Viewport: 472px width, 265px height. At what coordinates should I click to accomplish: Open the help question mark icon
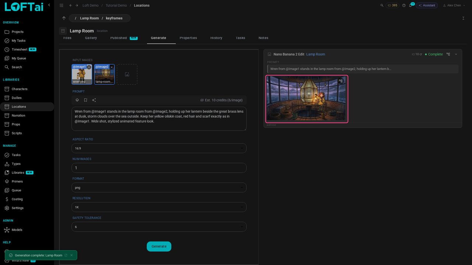pos(404,6)
